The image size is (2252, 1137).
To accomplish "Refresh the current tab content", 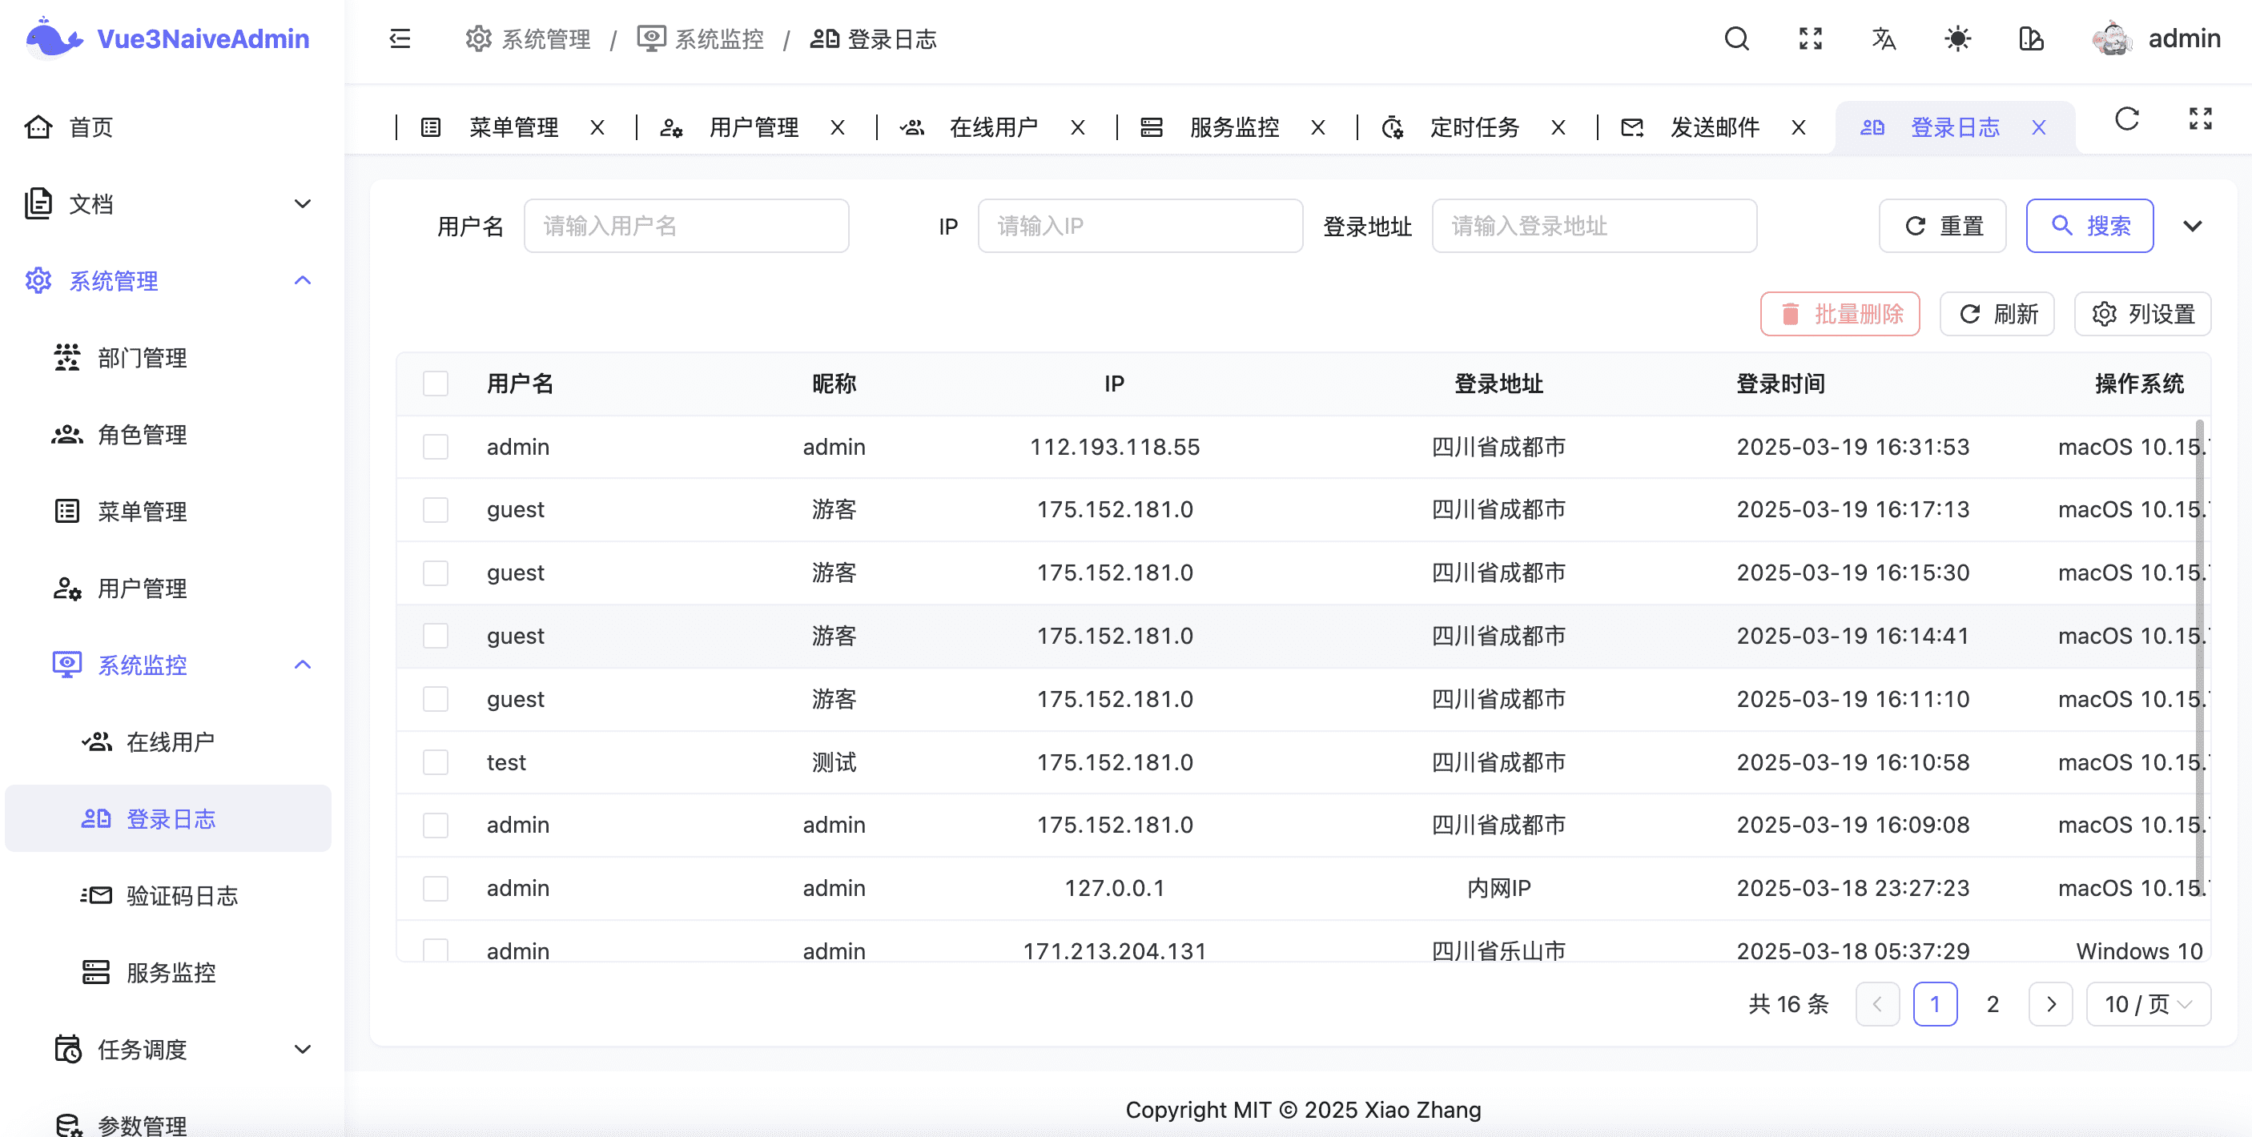I will pos(2126,119).
